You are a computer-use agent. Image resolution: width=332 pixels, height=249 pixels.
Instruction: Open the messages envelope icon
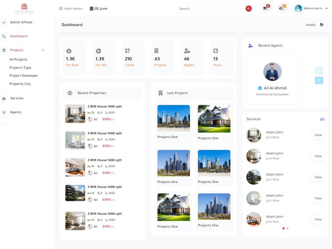pos(265,9)
